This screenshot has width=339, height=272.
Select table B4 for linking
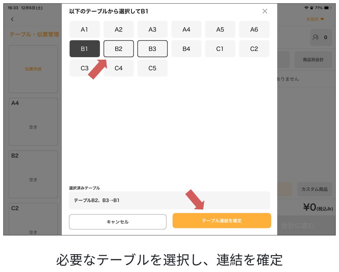(x=186, y=49)
